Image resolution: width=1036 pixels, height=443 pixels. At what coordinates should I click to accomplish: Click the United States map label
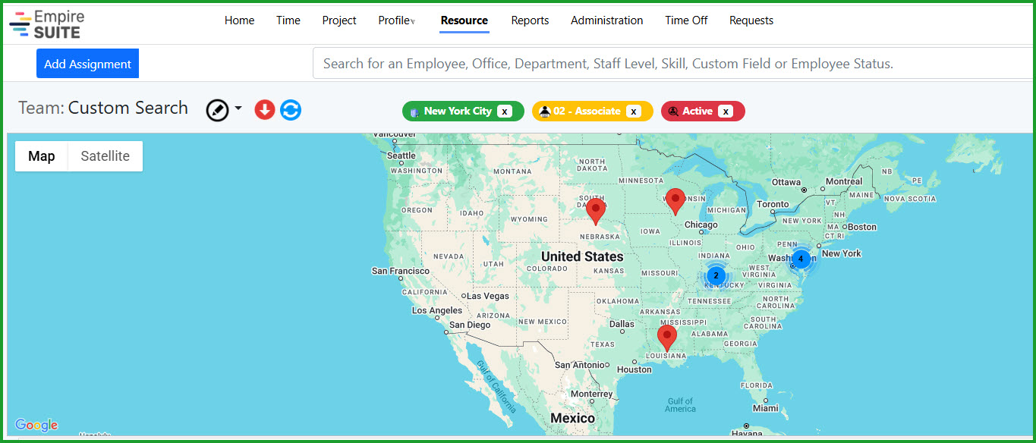[x=582, y=256]
